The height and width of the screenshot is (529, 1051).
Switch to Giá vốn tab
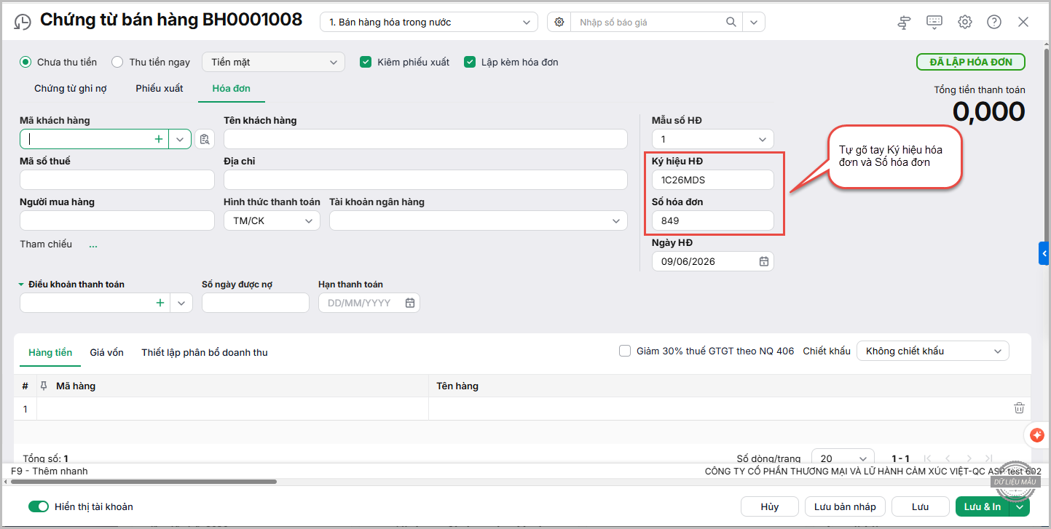pyautogui.click(x=107, y=352)
